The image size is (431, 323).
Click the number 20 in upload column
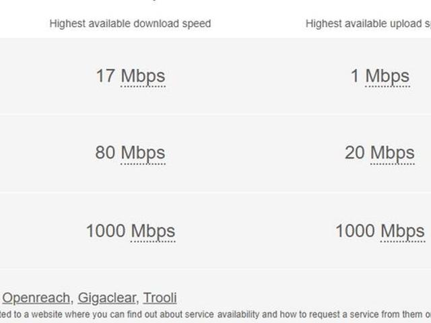point(355,153)
